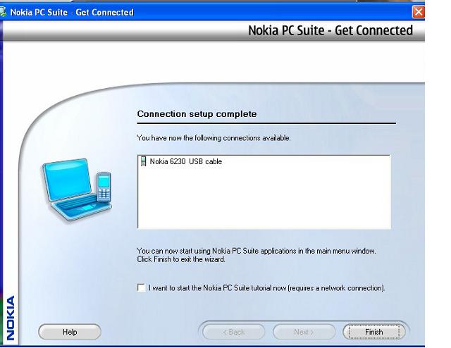Screen dimensions: 451x348
Task: Click the Nokia PC Suite title bar icon
Action: pyautogui.click(x=3, y=12)
